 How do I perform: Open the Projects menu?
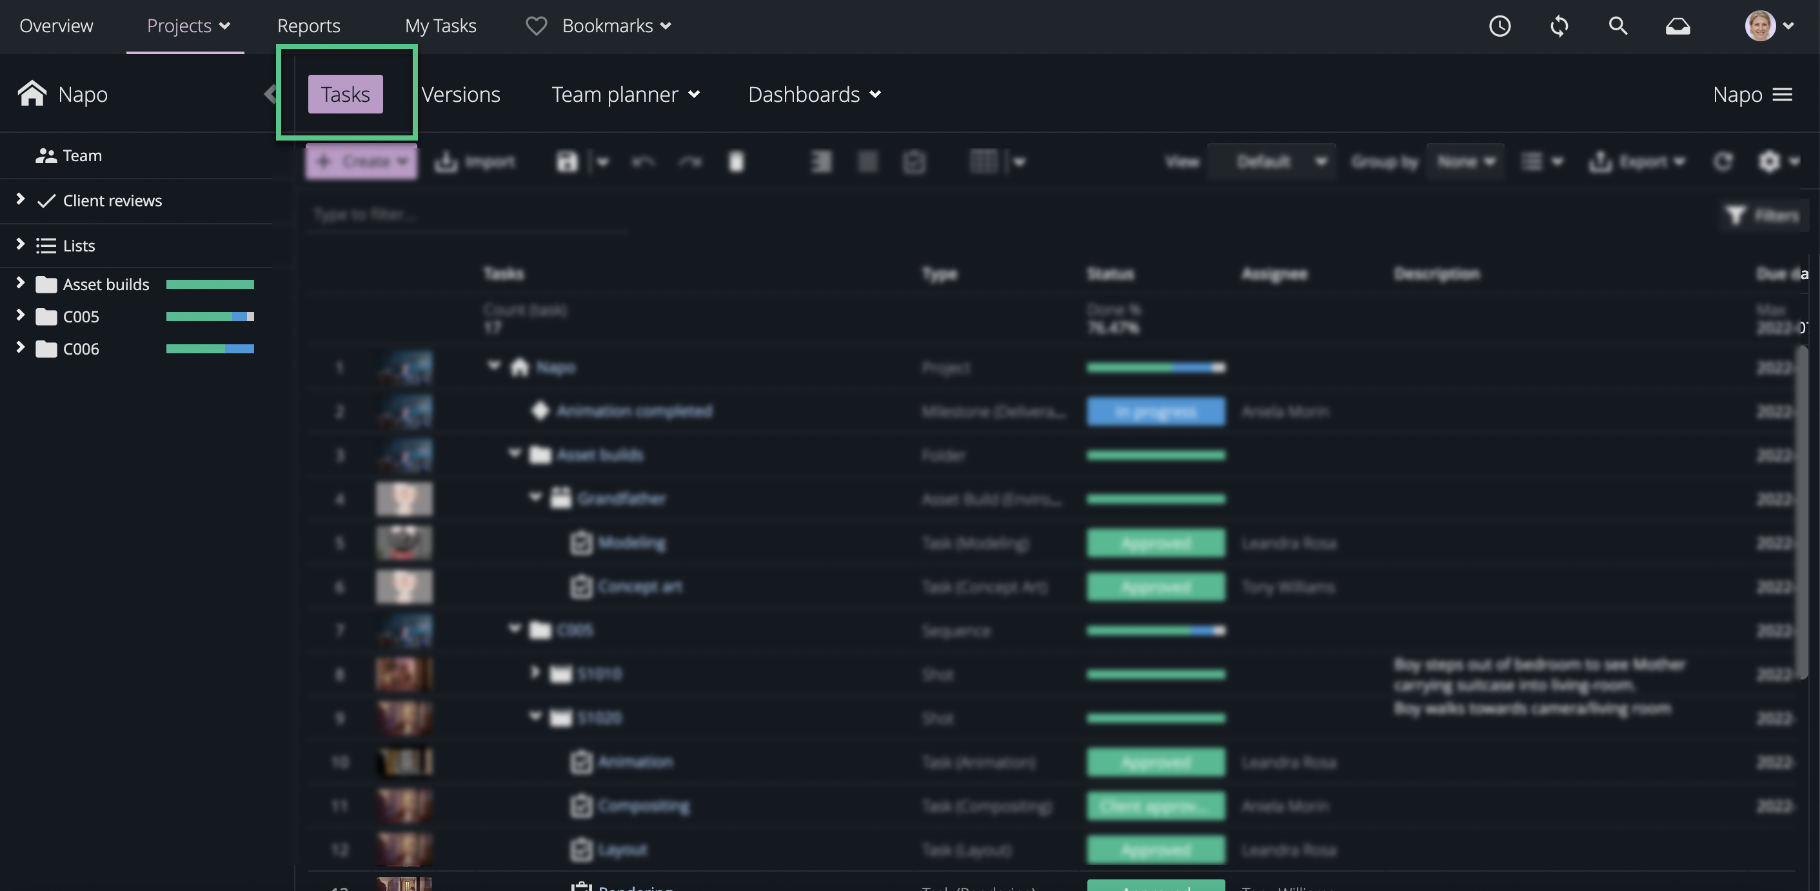pyautogui.click(x=188, y=26)
